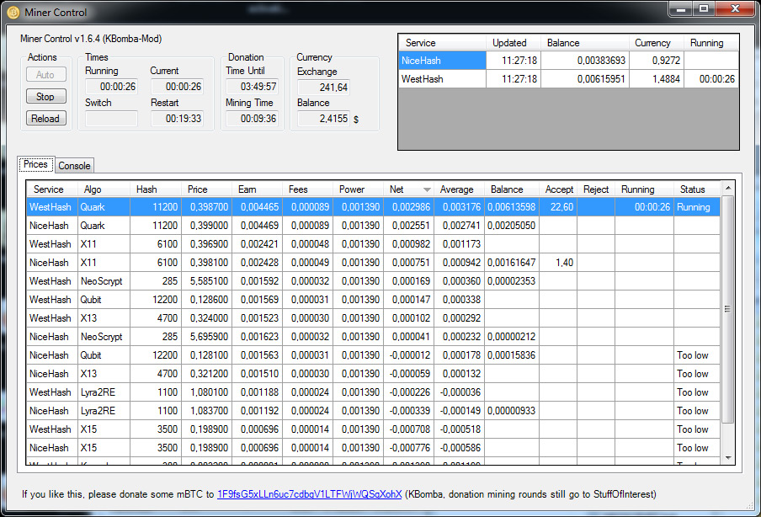Maximize the Miner Control window
The width and height of the screenshot is (761, 517).
coord(704,9)
